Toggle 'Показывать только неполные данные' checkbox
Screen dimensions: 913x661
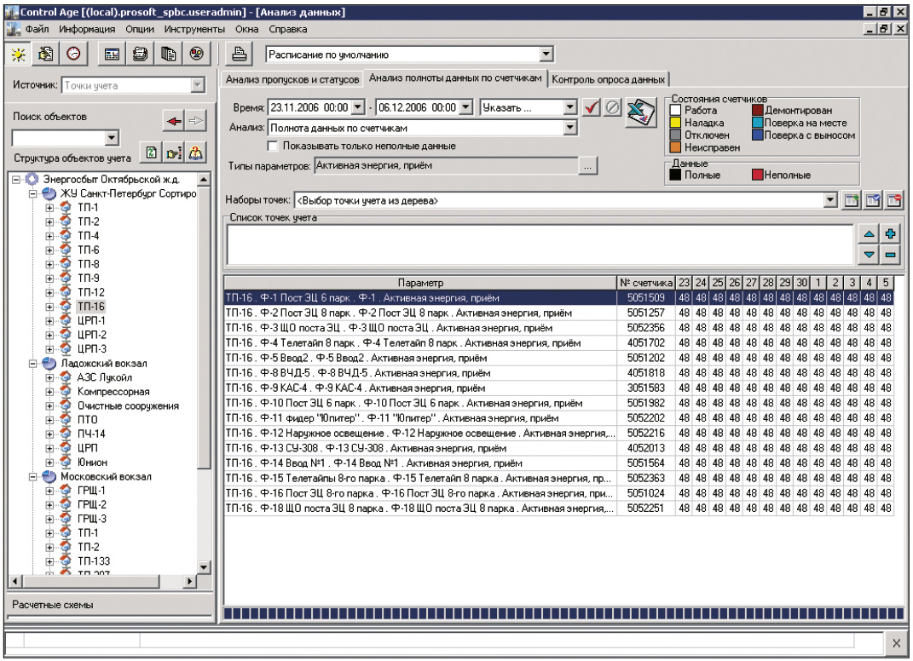click(273, 146)
